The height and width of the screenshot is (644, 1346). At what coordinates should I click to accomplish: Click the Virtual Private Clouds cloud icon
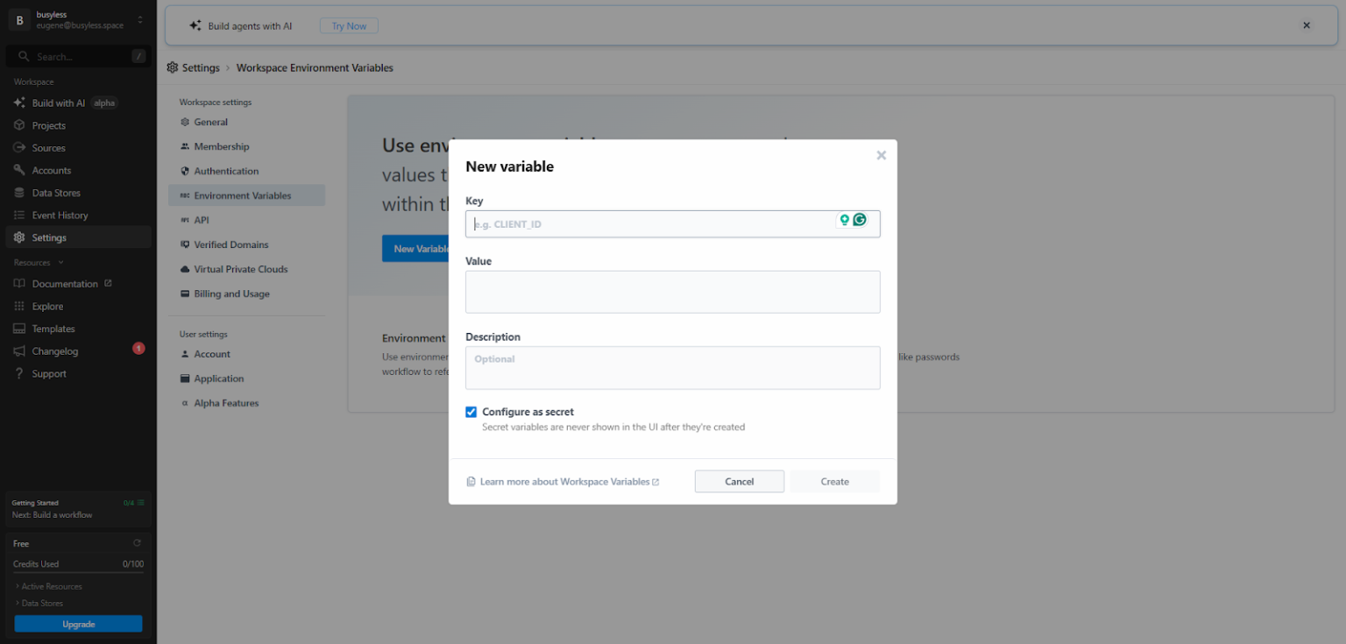(185, 269)
